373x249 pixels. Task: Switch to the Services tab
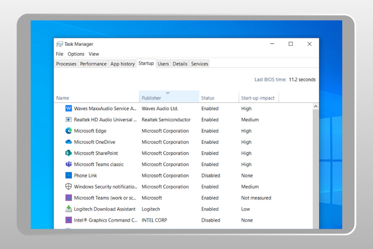pyautogui.click(x=199, y=64)
